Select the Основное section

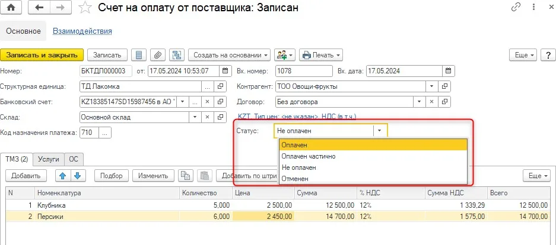click(23, 31)
